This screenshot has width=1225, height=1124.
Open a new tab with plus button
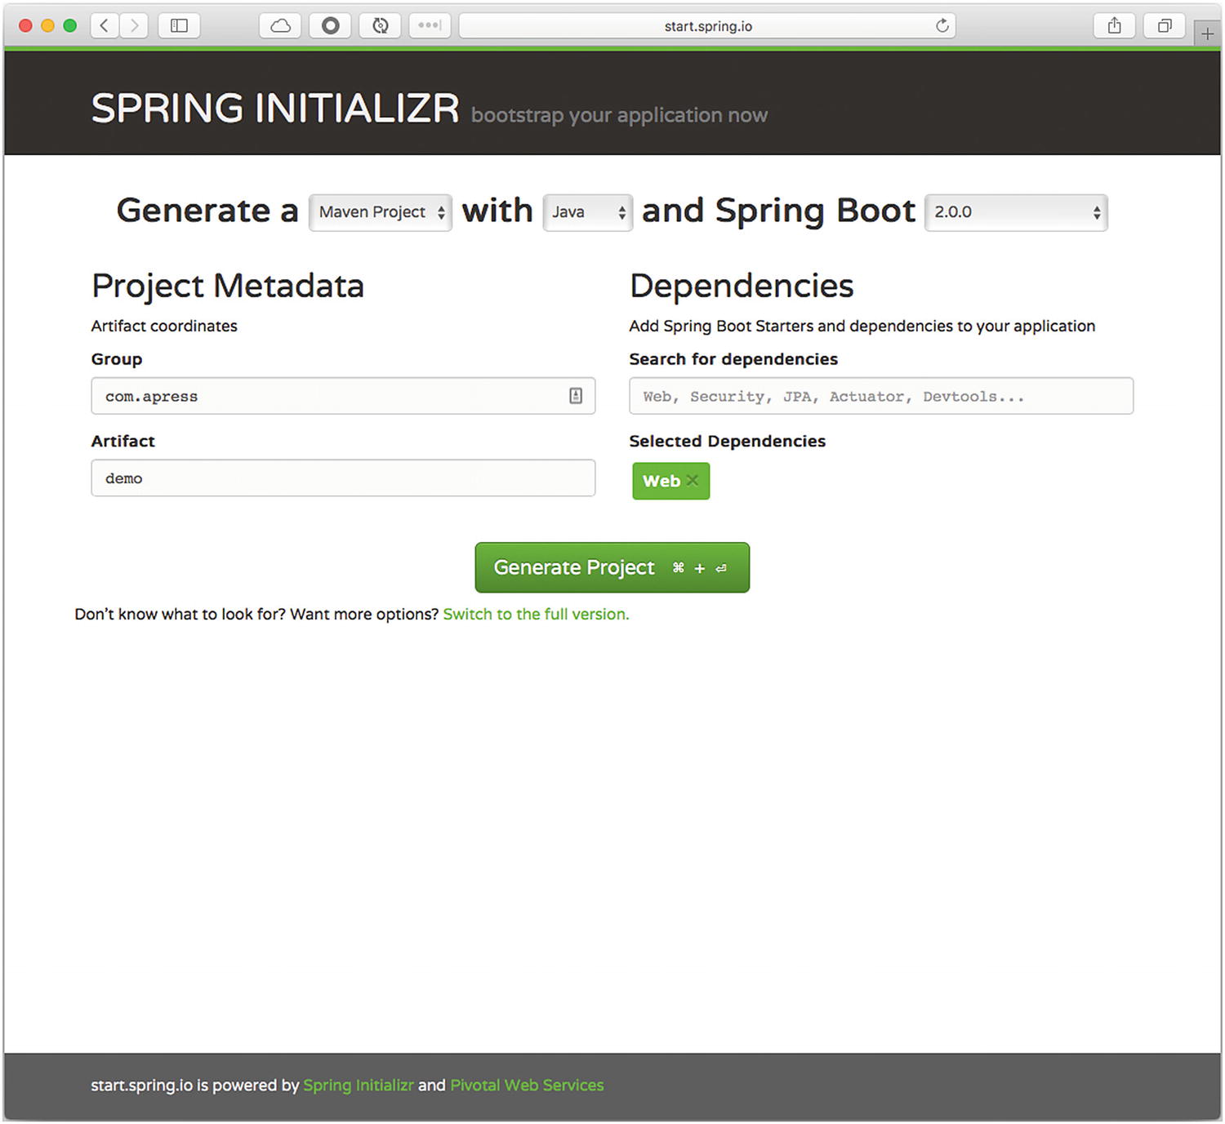click(1207, 33)
